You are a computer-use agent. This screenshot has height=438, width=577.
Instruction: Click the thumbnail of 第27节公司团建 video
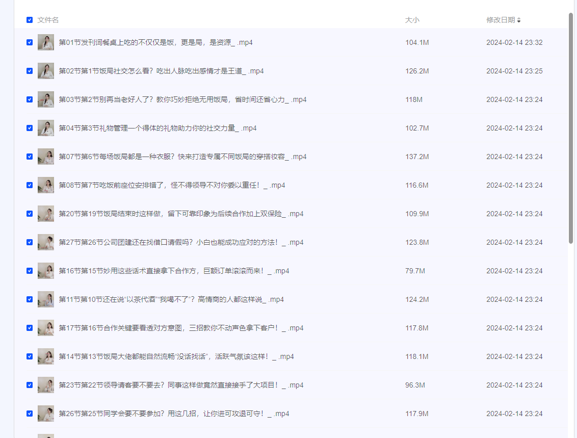(45, 242)
